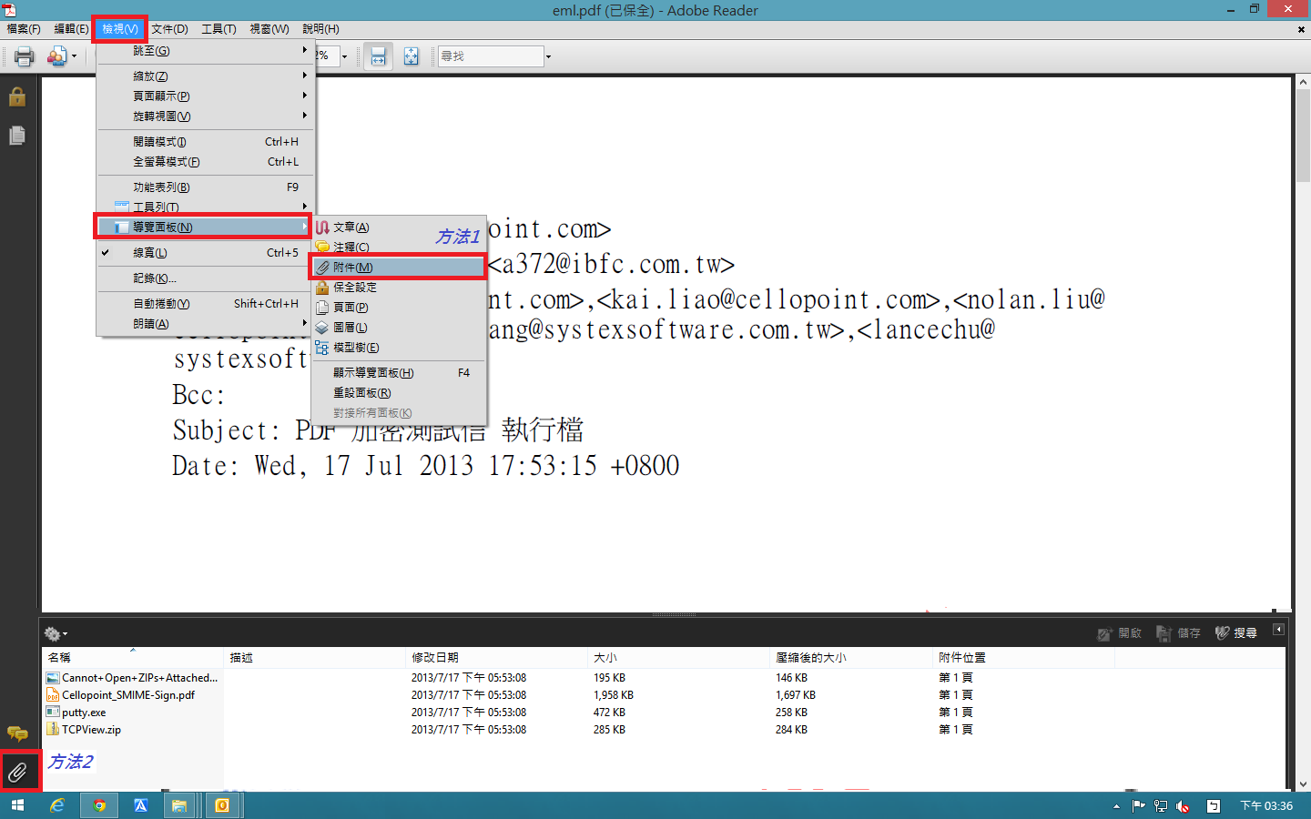Click the network tray icon

point(1161,806)
